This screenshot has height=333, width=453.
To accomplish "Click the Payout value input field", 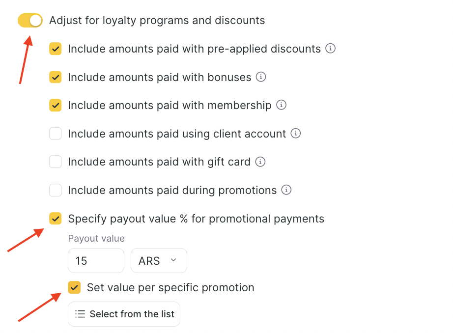I will coord(96,261).
